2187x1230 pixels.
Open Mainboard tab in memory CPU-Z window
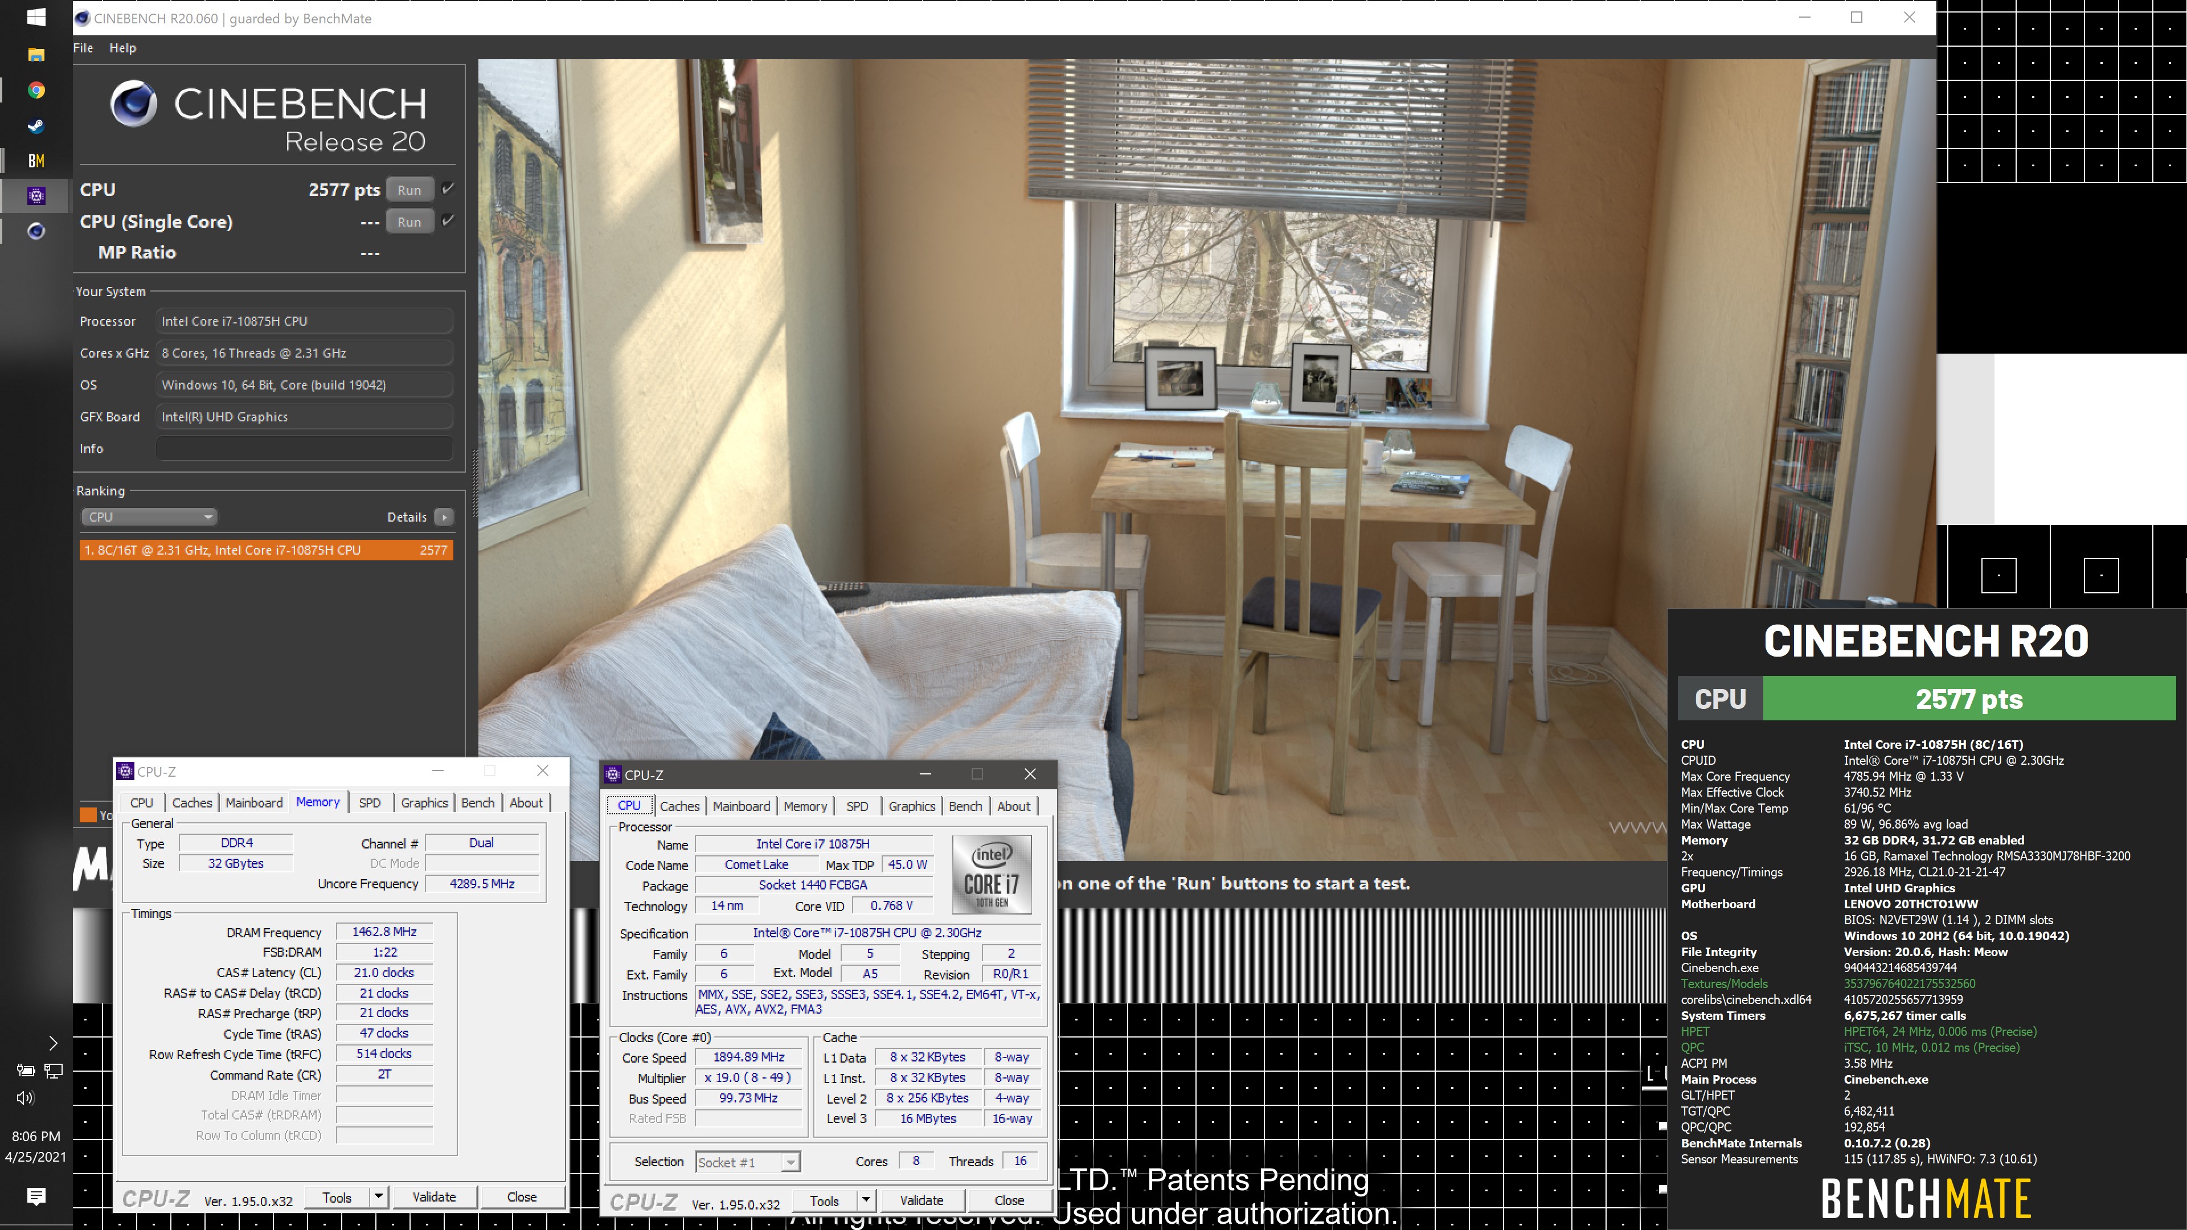pyautogui.click(x=254, y=802)
